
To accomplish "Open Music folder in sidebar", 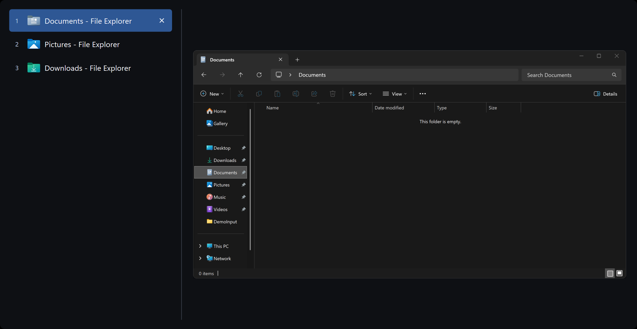I will point(221,197).
